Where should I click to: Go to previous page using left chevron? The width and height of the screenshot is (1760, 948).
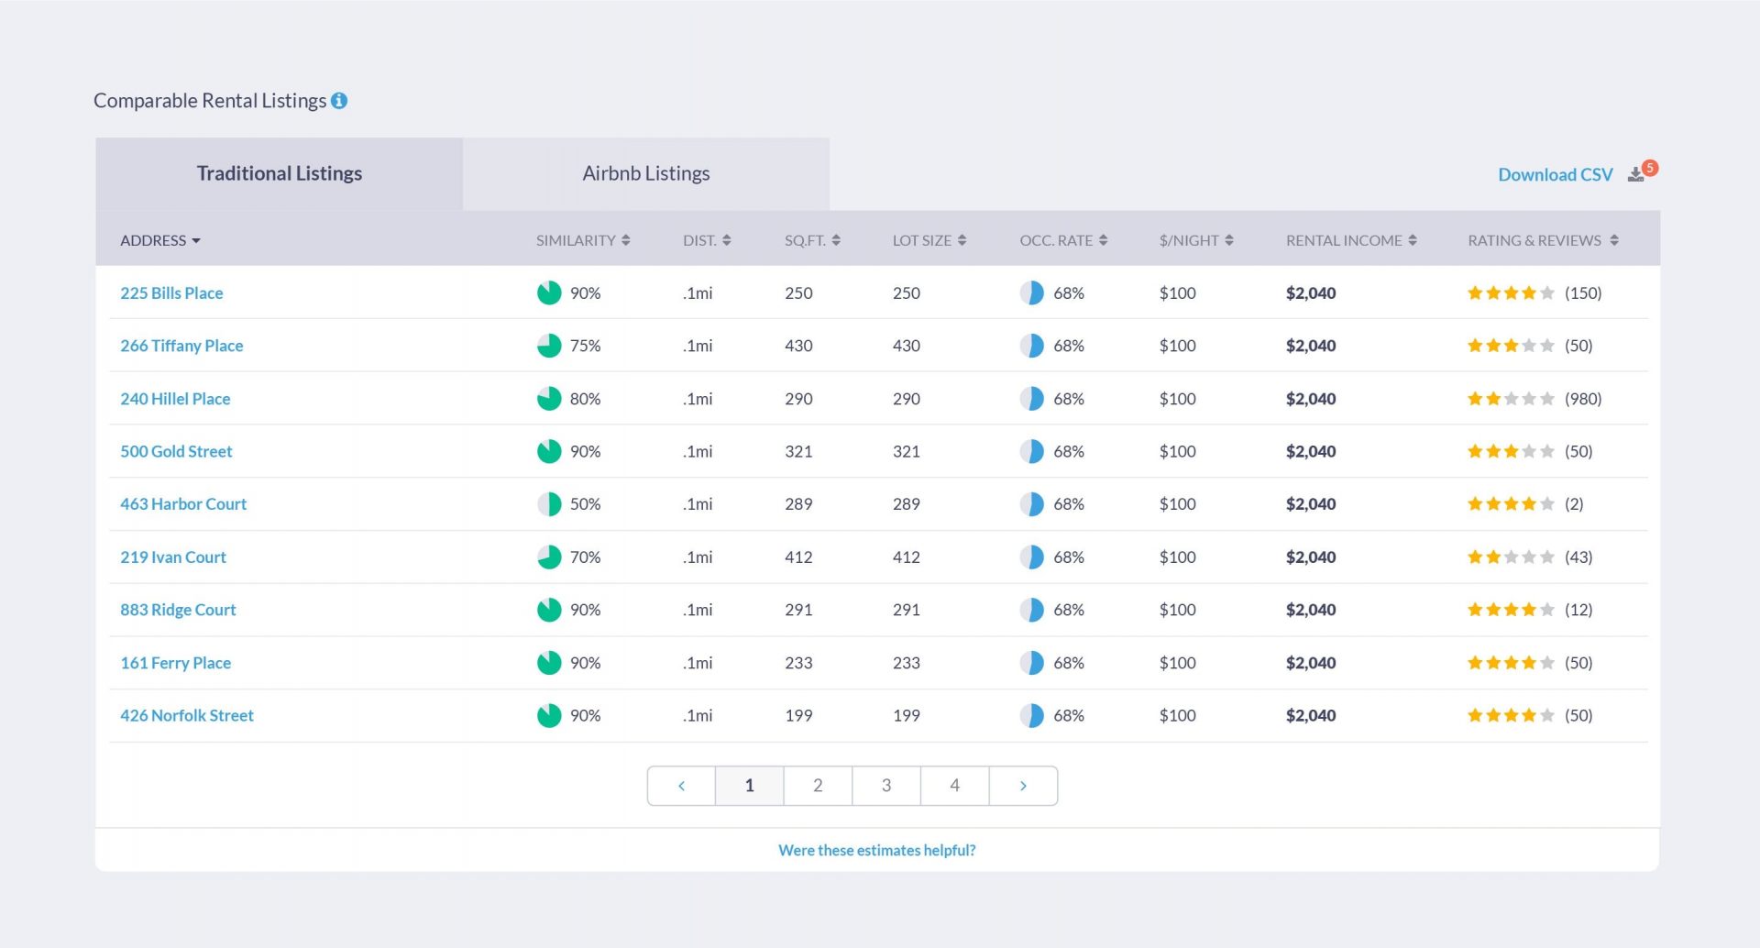[x=681, y=785]
